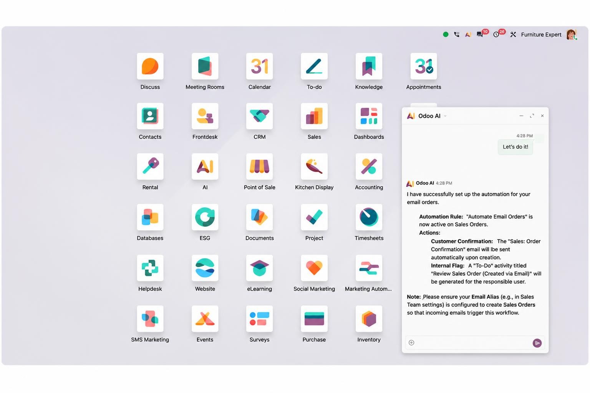Click the "Customer Confirmation:" text
The height and width of the screenshot is (393, 590).
(x=462, y=241)
